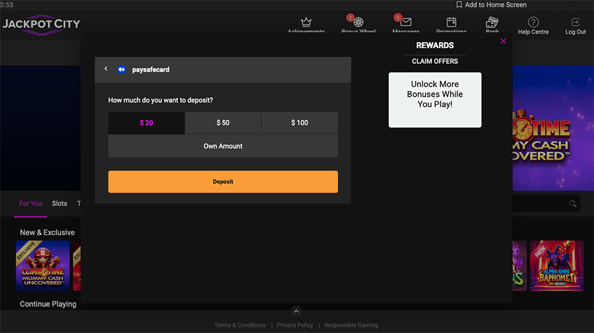Viewport: 594px width, 333px height.
Task: Click the orange Deposit button
Action: click(x=223, y=182)
